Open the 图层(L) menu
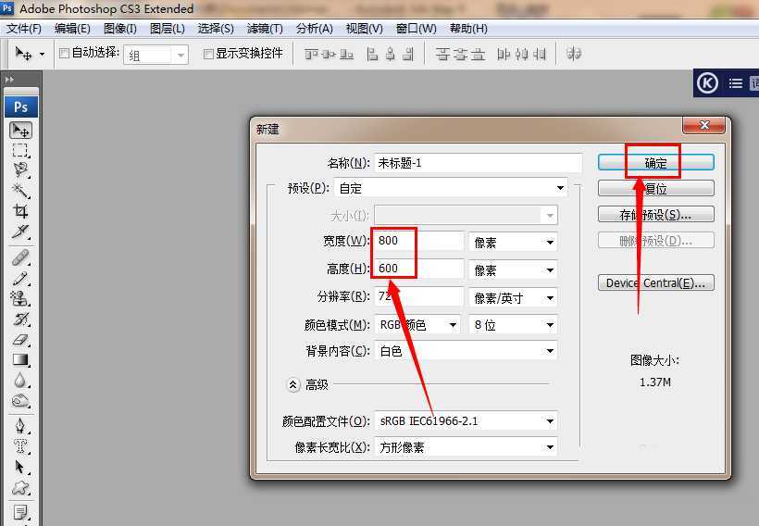The width and height of the screenshot is (759, 526). click(x=167, y=29)
